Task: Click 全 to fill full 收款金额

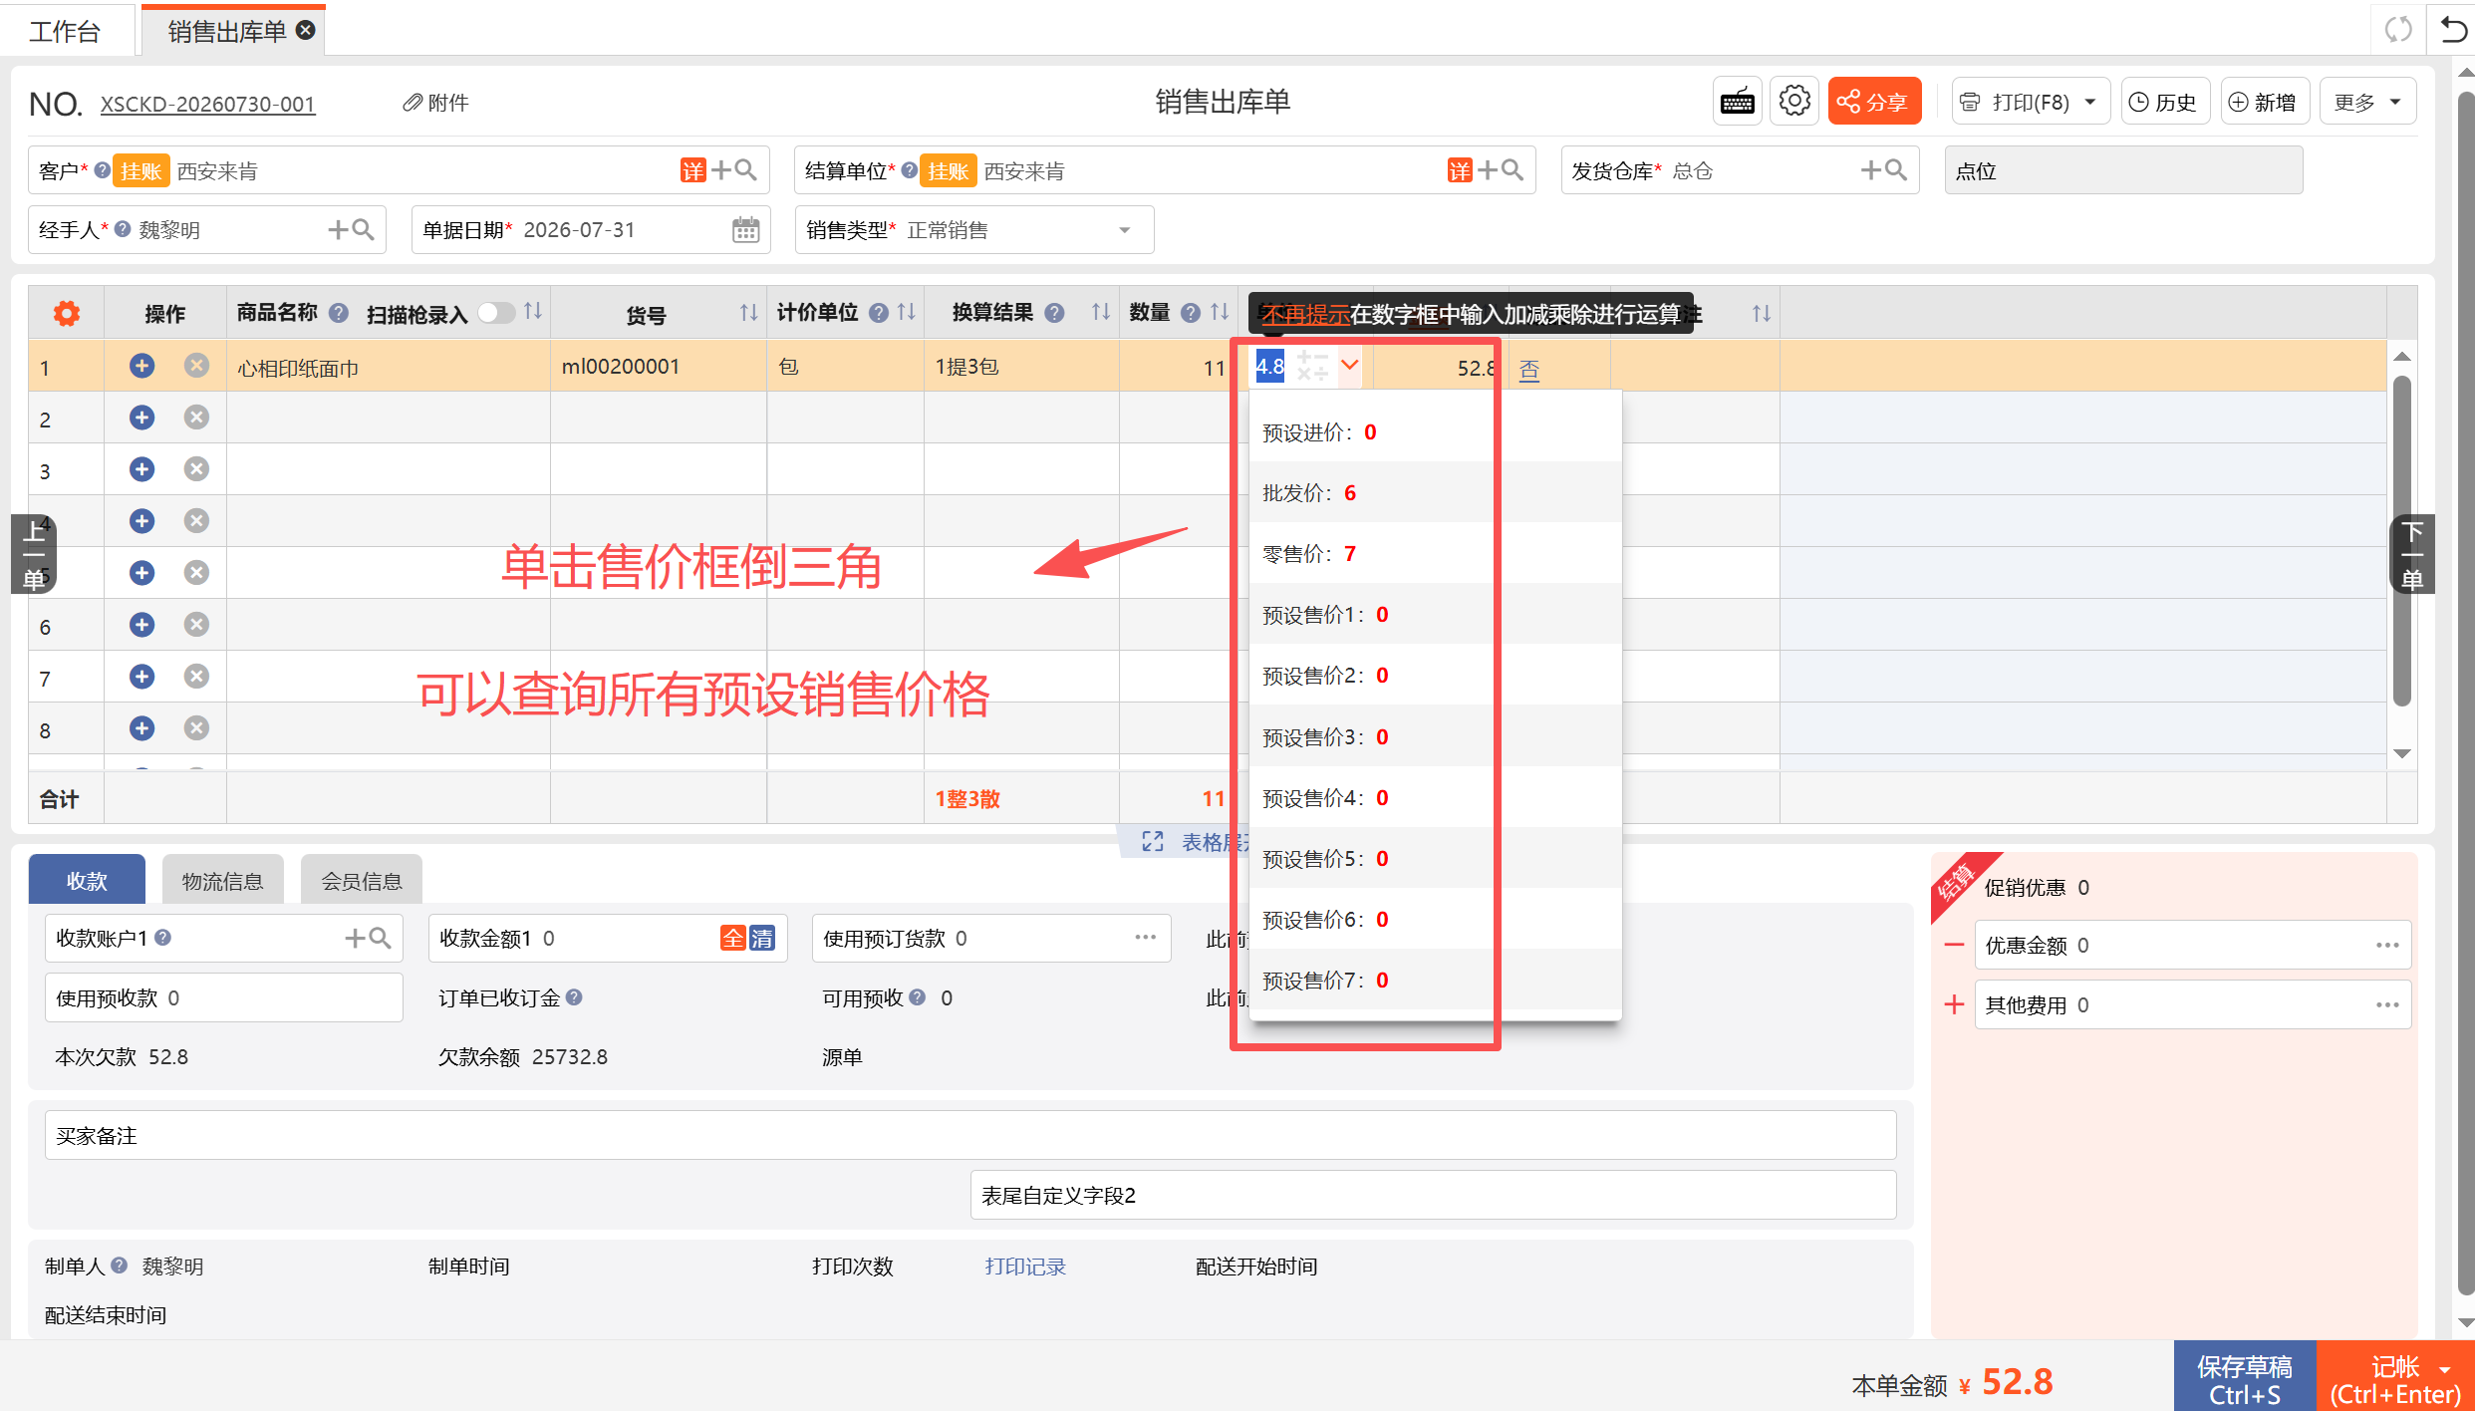Action: click(733, 939)
